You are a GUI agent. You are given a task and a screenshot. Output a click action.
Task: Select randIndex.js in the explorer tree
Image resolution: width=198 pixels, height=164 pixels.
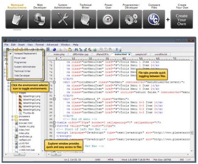(26, 136)
